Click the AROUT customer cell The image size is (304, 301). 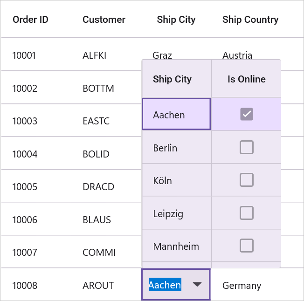(x=98, y=286)
